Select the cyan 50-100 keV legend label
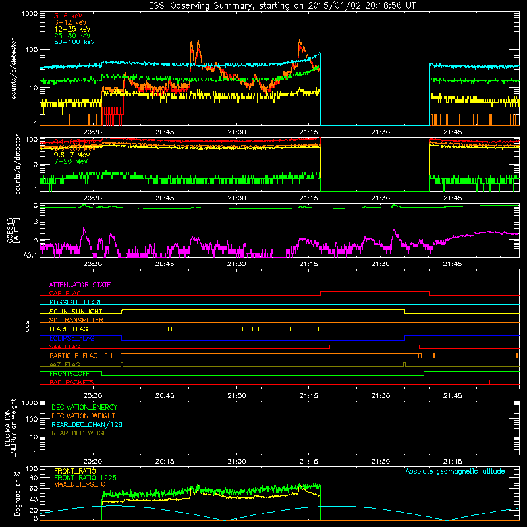The width and height of the screenshot is (527, 527). (74, 42)
